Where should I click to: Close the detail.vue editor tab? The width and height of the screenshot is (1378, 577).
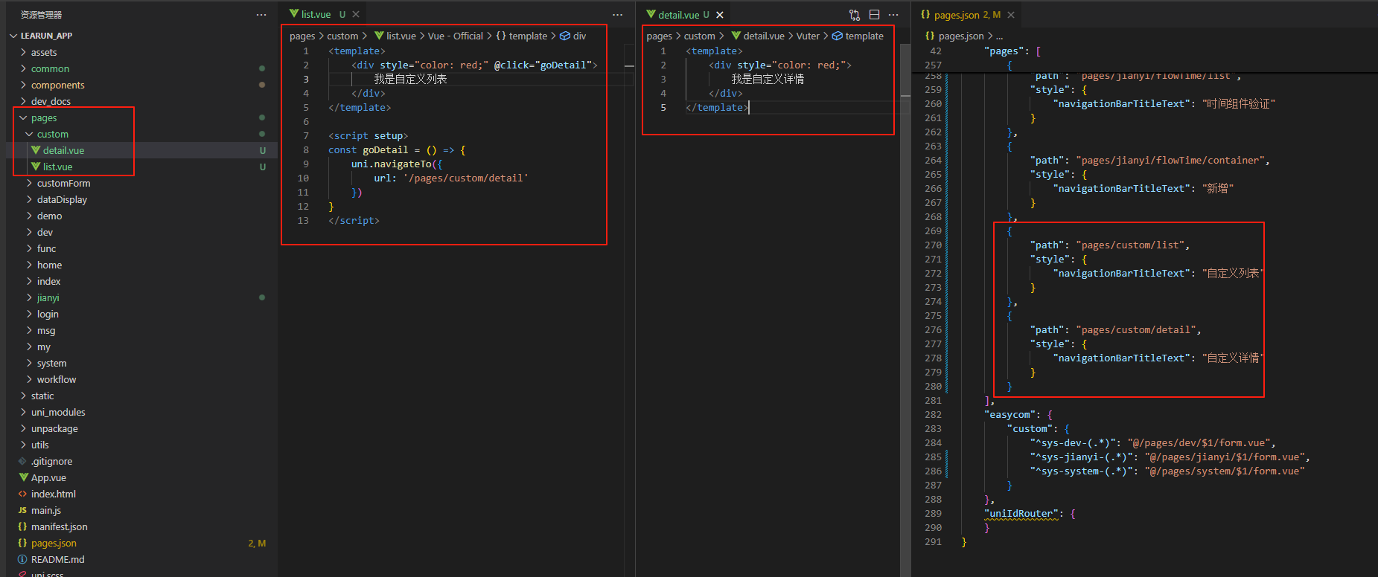pos(720,15)
